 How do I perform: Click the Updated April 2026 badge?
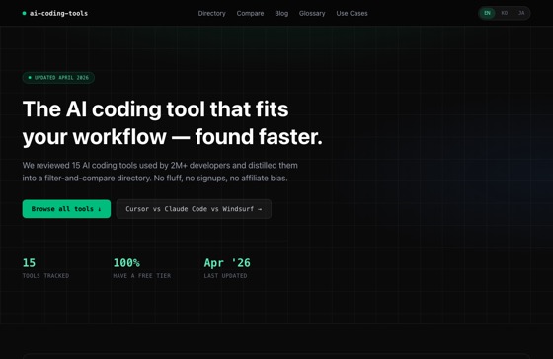(58, 78)
